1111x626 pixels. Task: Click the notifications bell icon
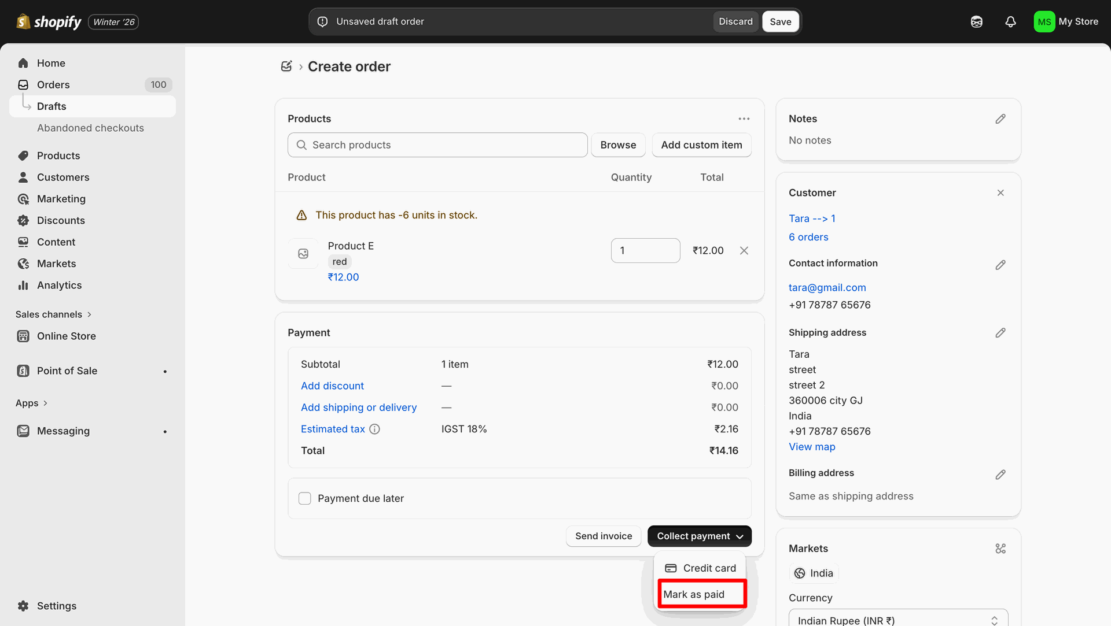[x=1010, y=22]
